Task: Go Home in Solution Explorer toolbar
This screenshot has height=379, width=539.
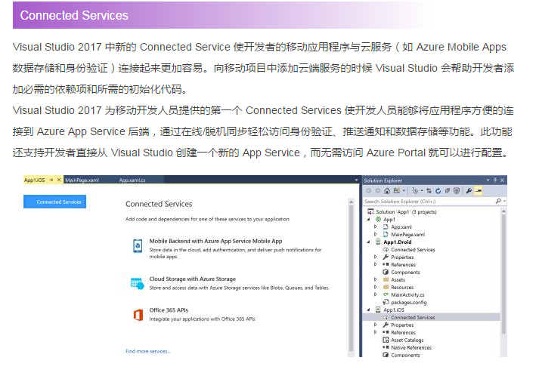Action: [387, 191]
